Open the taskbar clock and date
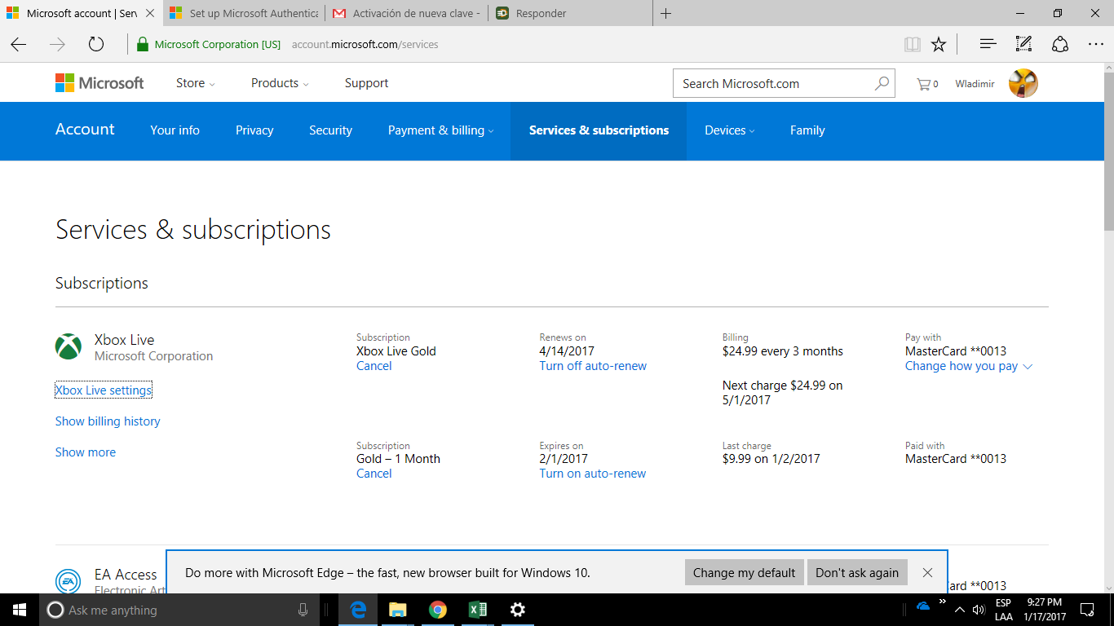 (x=1043, y=610)
